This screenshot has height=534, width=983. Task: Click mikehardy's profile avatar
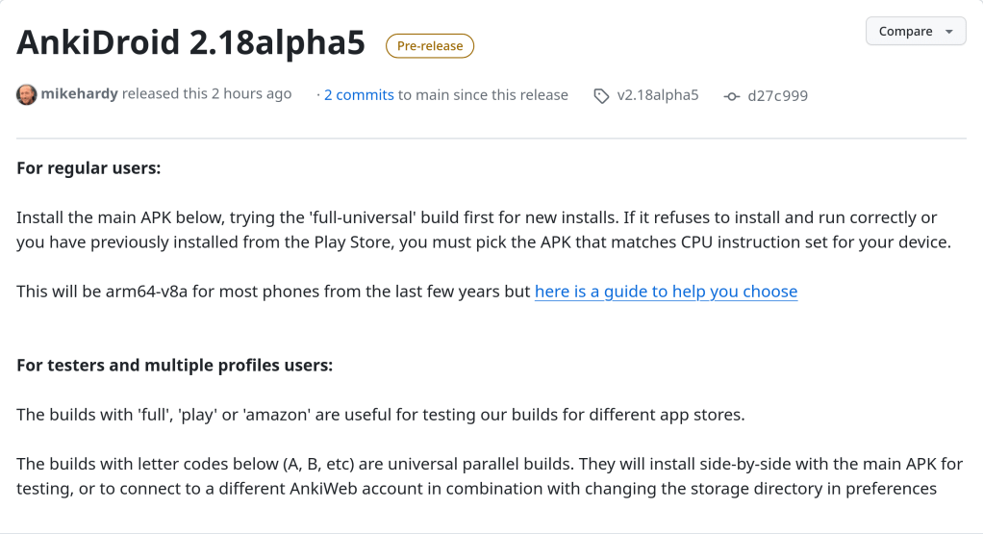click(x=27, y=94)
